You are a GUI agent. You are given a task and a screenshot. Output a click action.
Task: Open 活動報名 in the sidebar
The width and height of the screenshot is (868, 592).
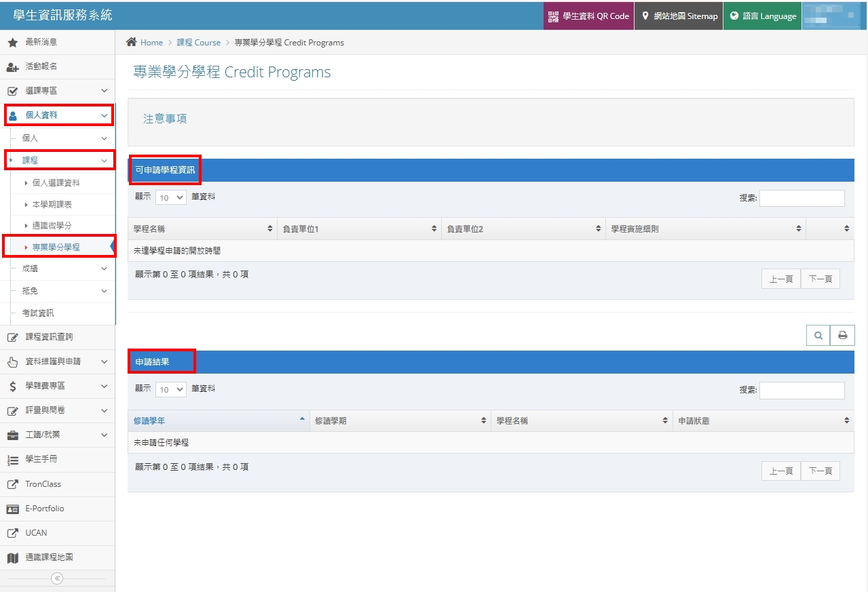pos(41,66)
